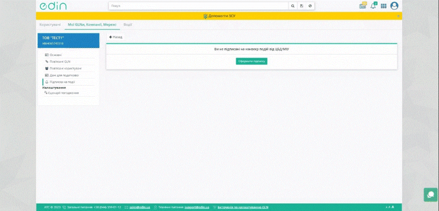Open the notifications bell
The image size is (439, 211).
coord(373,6)
